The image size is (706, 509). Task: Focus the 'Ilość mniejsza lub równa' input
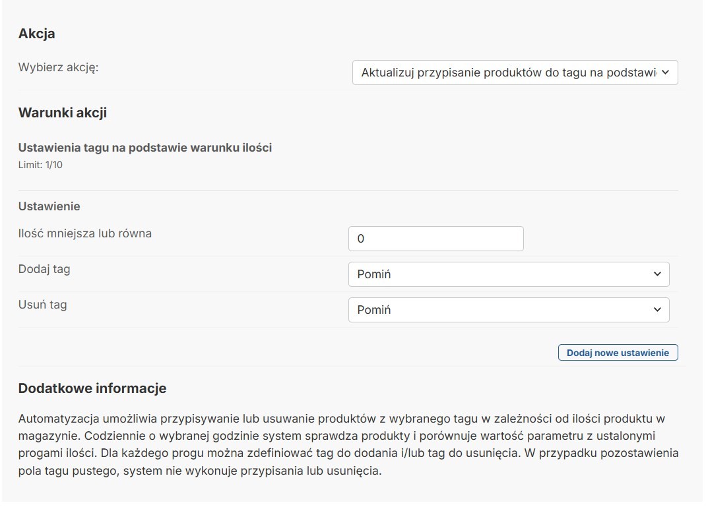click(x=436, y=239)
